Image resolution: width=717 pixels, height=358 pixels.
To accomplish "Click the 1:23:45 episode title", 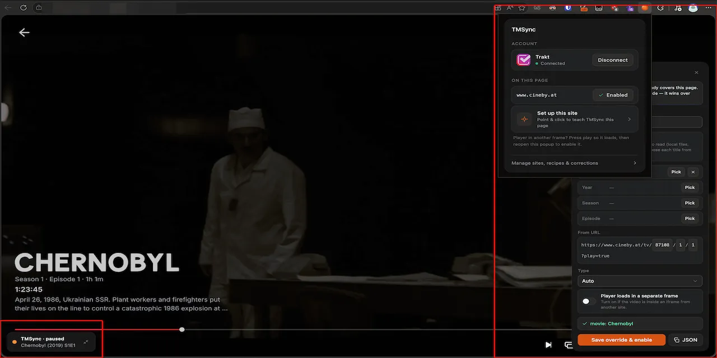I will click(29, 290).
